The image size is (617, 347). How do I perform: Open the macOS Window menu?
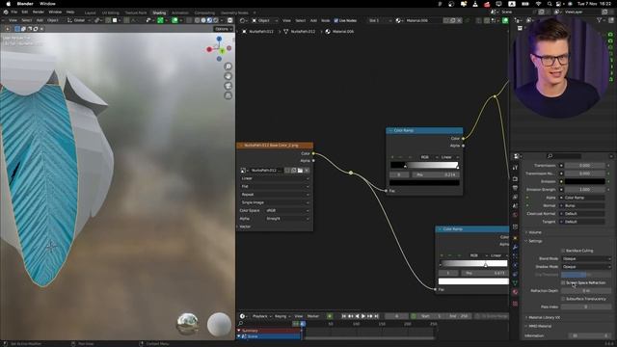point(47,4)
